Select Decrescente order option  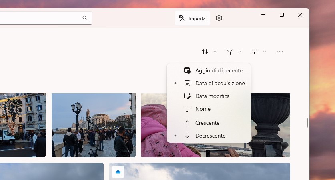pos(209,136)
